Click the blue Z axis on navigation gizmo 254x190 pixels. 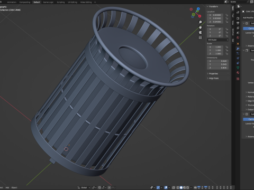(x=198, y=9)
